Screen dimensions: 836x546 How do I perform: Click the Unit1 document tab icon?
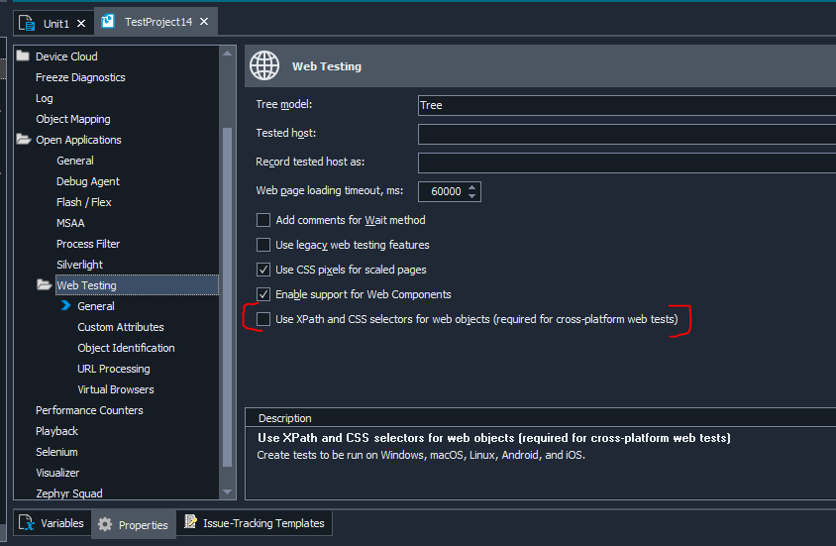[27, 24]
